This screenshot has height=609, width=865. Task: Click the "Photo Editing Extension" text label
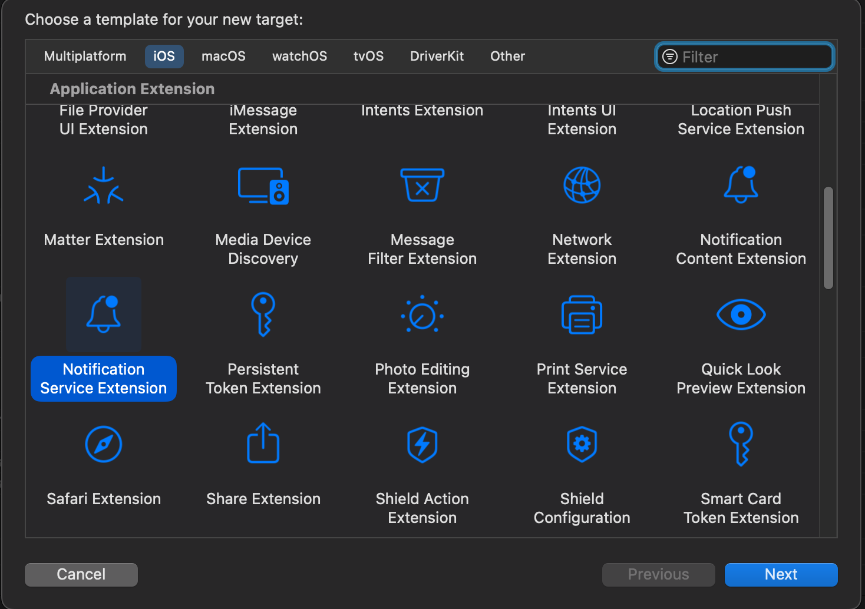pos(422,379)
